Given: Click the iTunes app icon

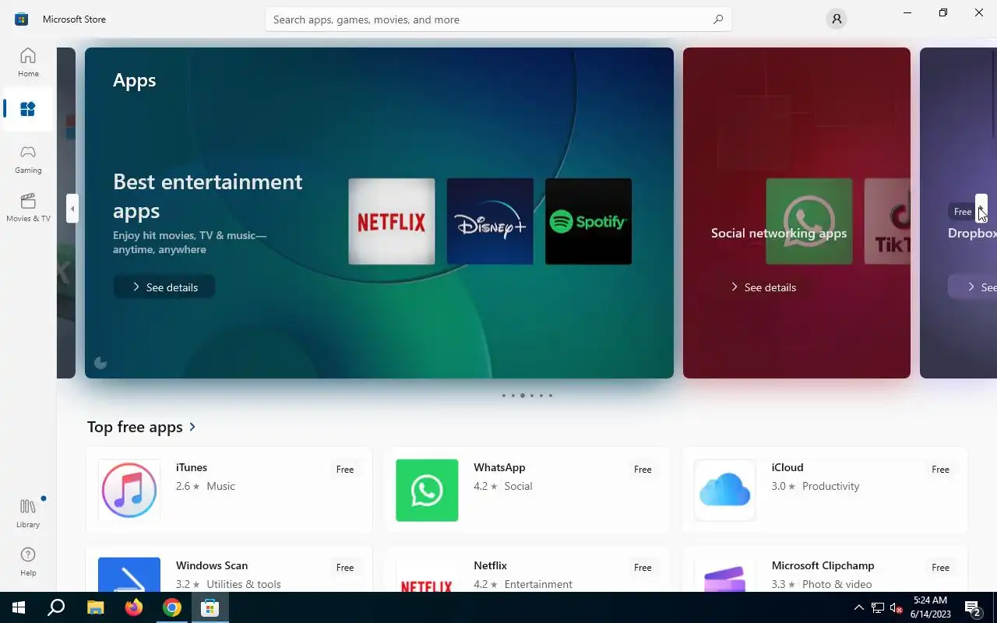Looking at the screenshot, I should (x=129, y=490).
